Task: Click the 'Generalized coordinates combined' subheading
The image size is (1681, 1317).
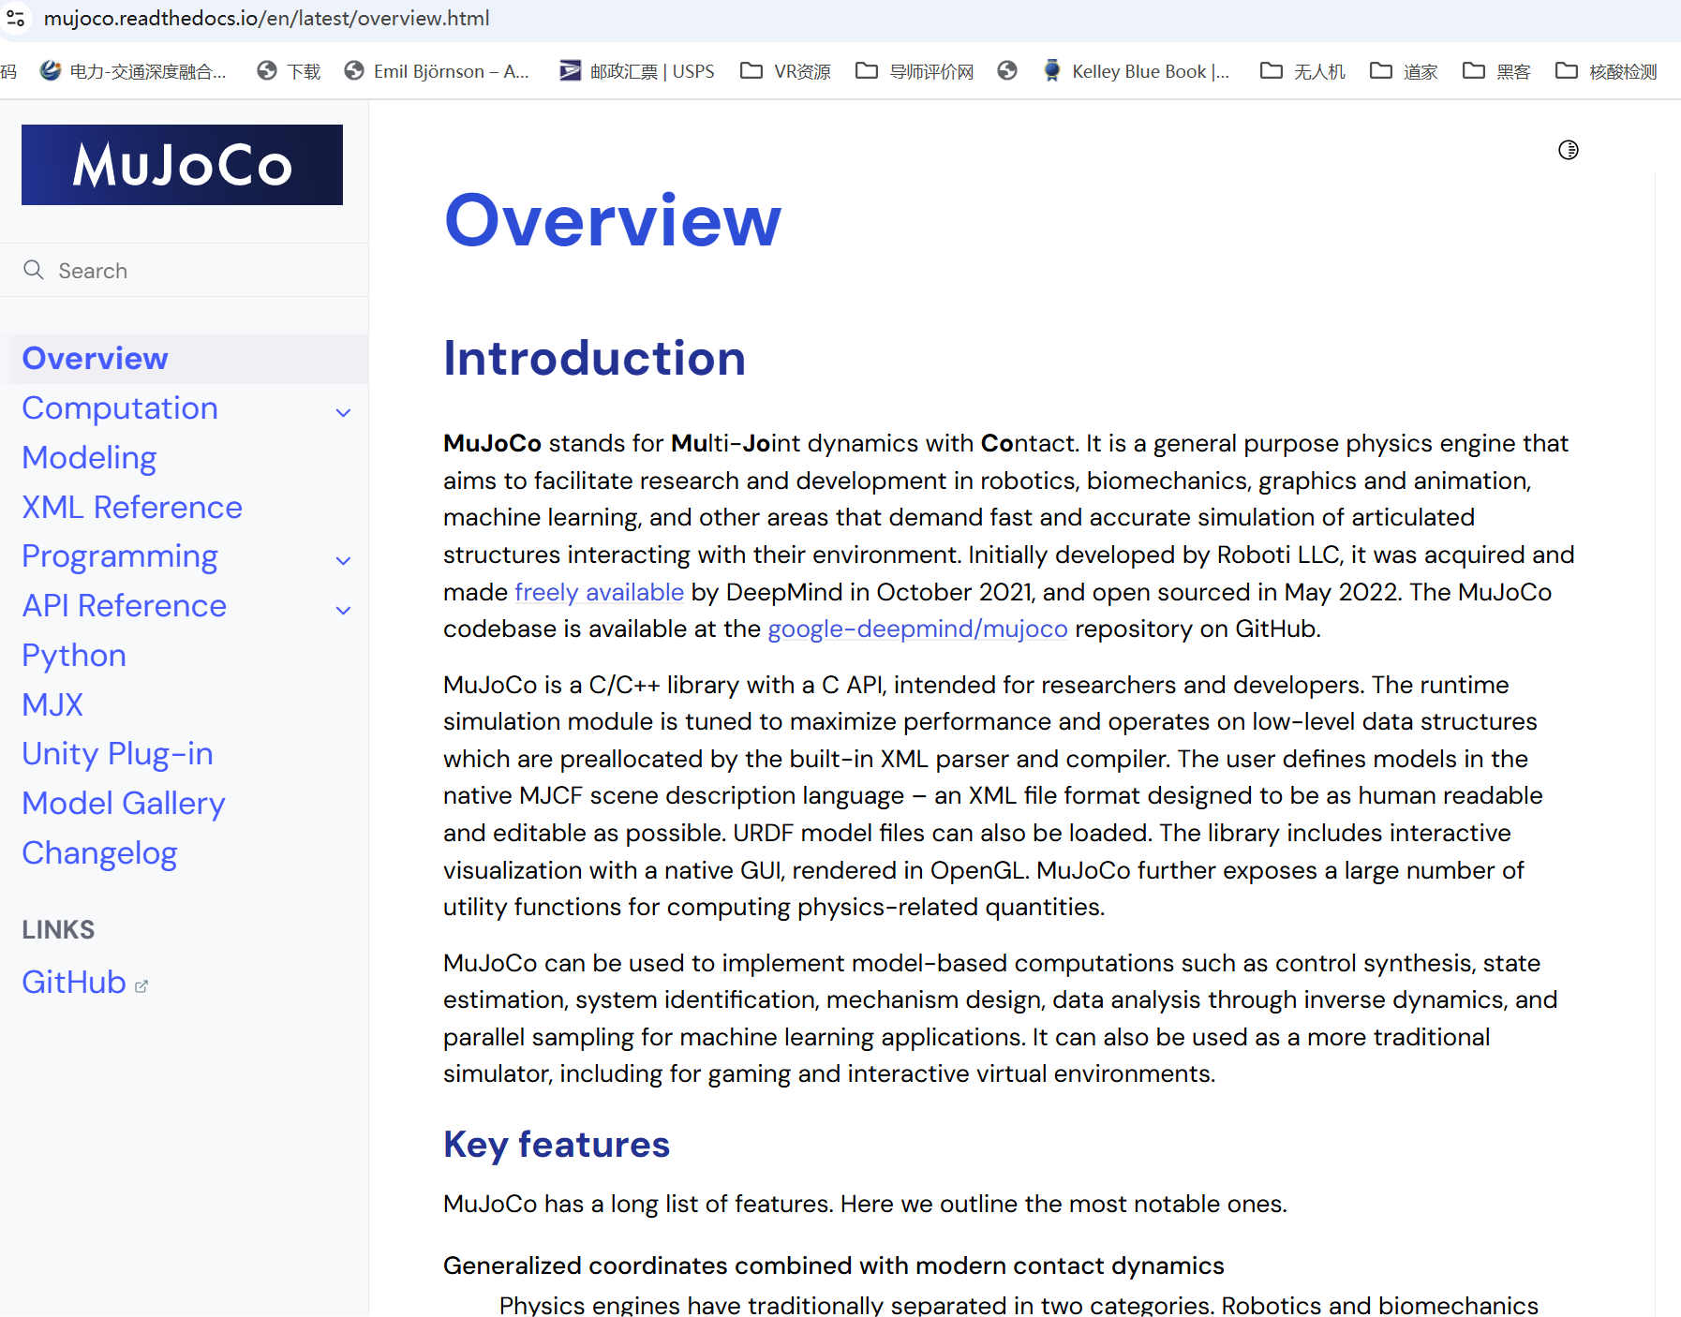Action: click(x=834, y=1265)
